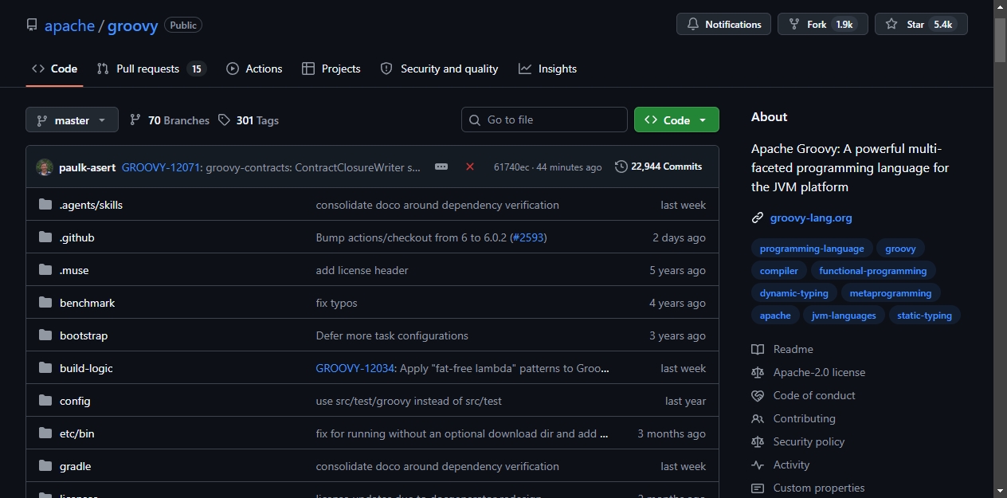Open the .github folder name

[77, 237]
